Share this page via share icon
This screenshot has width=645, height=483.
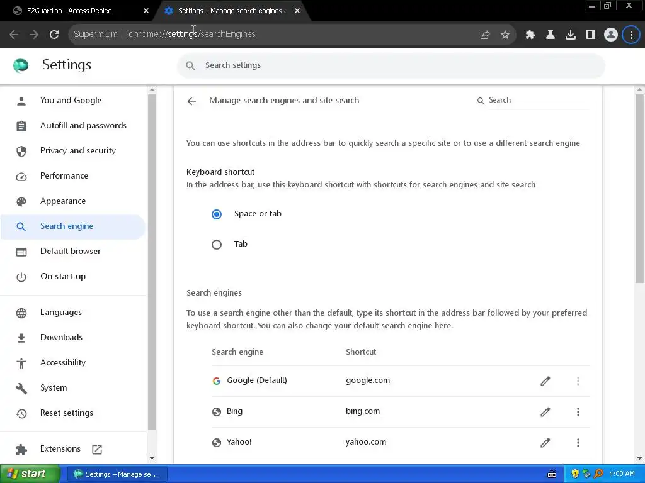point(485,35)
